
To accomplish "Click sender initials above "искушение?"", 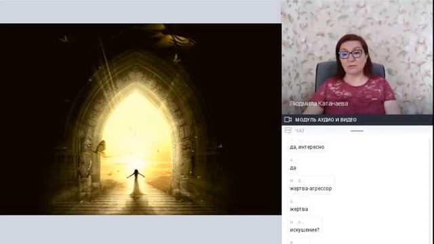I will tap(297, 222).
